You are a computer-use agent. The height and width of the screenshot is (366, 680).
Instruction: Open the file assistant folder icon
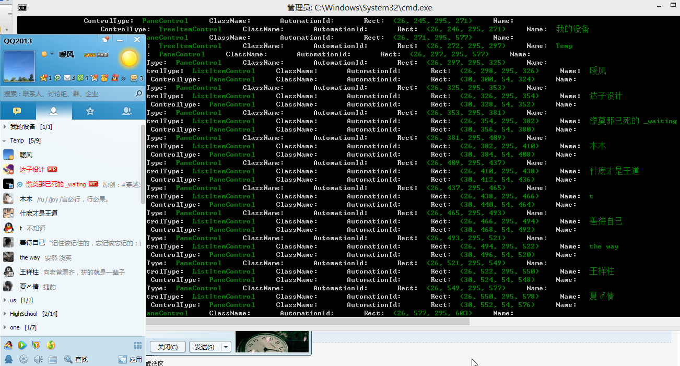coord(52,359)
